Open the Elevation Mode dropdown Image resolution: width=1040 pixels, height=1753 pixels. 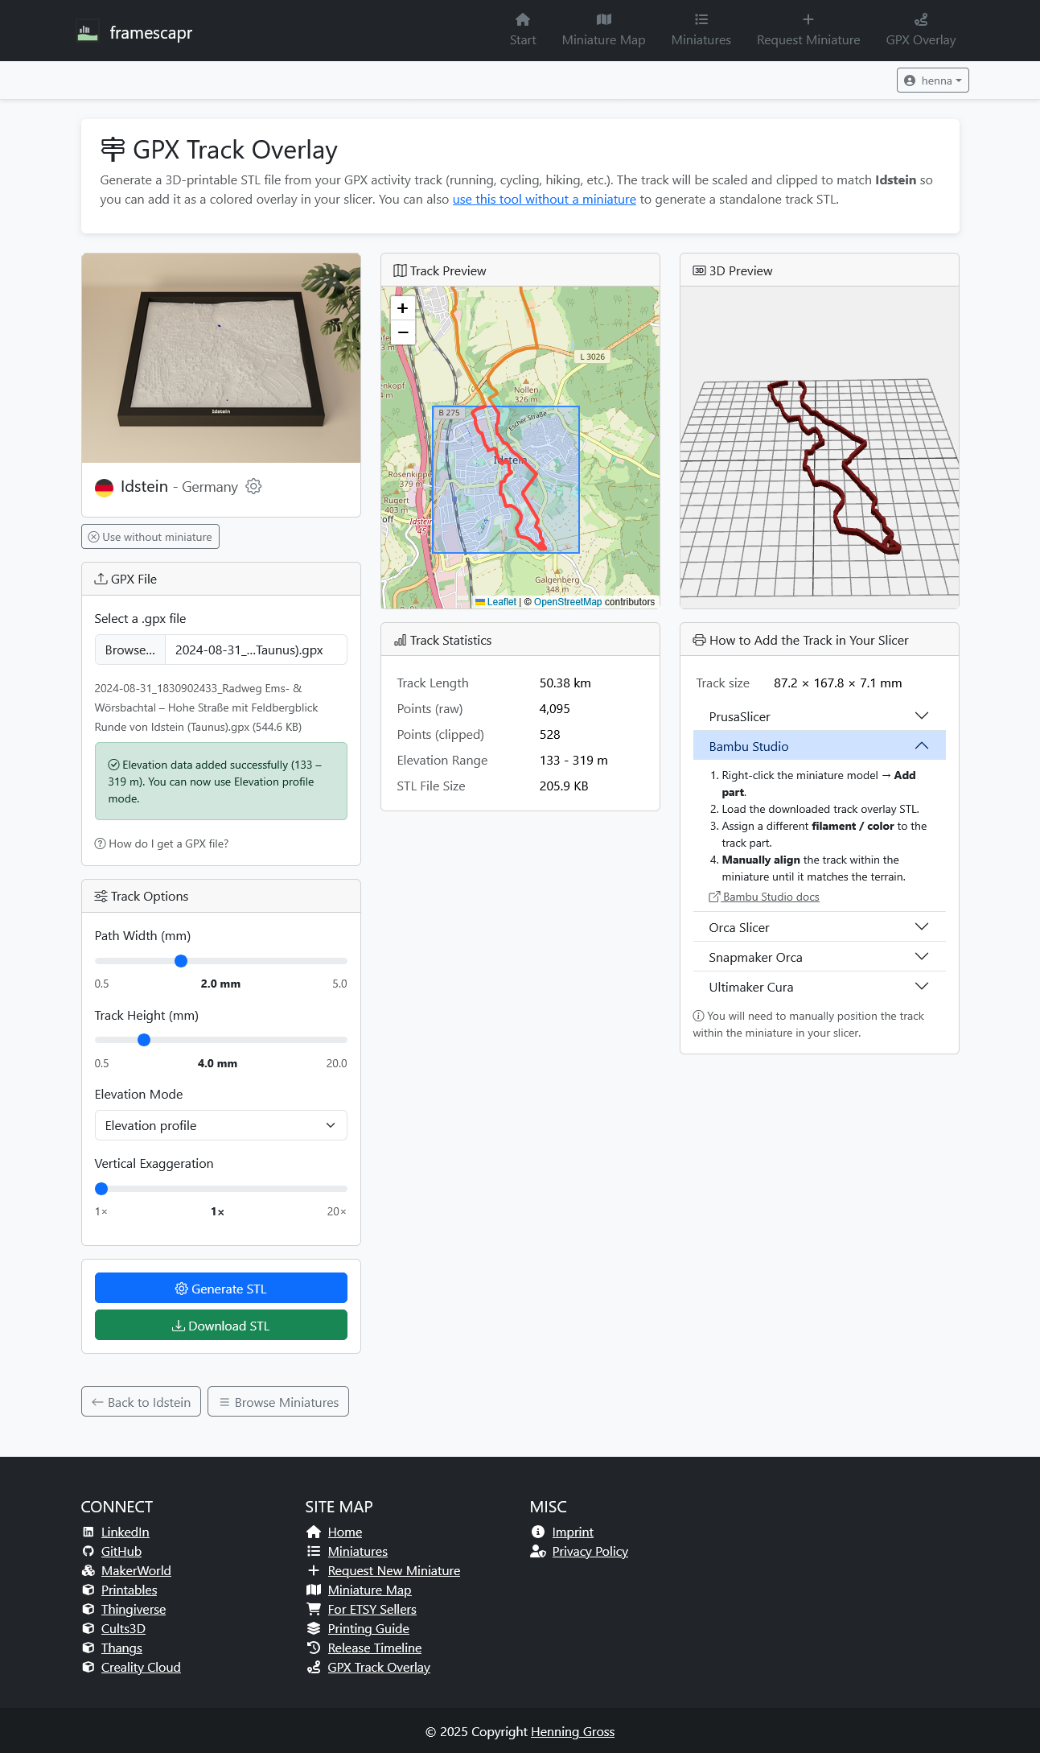tap(221, 1125)
